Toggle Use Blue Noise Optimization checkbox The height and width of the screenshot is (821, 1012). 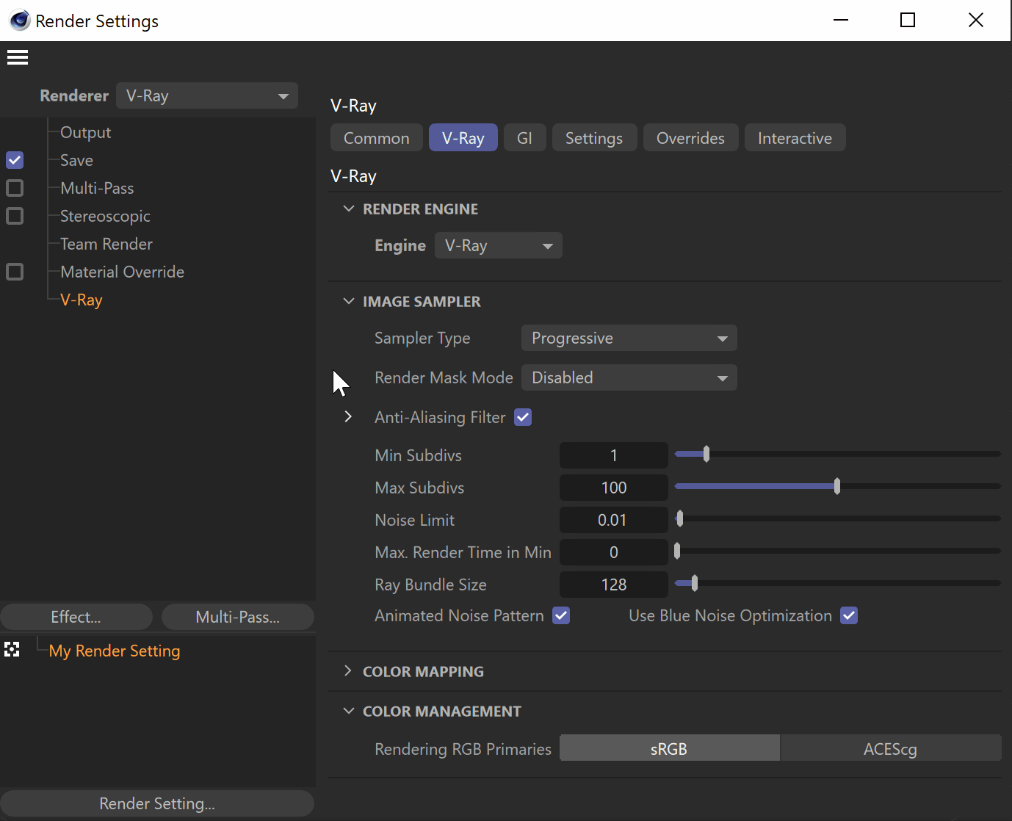[849, 615]
